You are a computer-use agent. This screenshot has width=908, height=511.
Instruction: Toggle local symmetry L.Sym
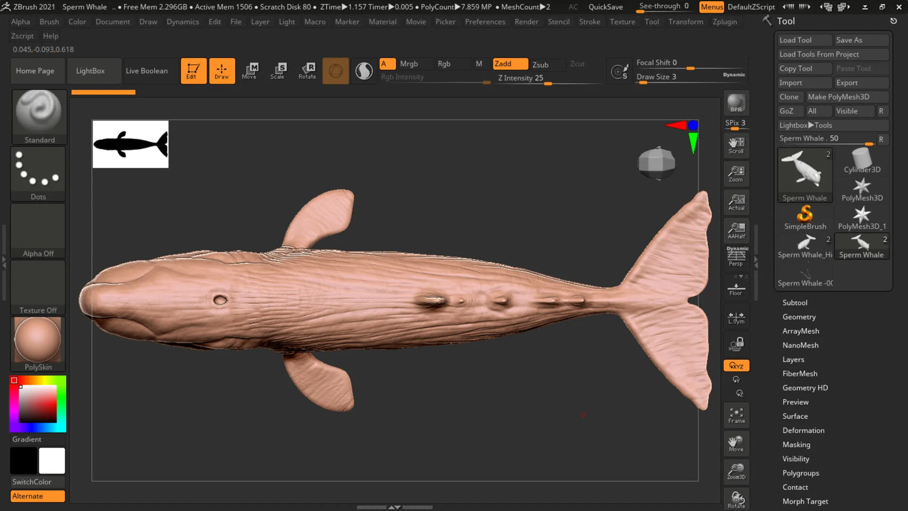736,318
